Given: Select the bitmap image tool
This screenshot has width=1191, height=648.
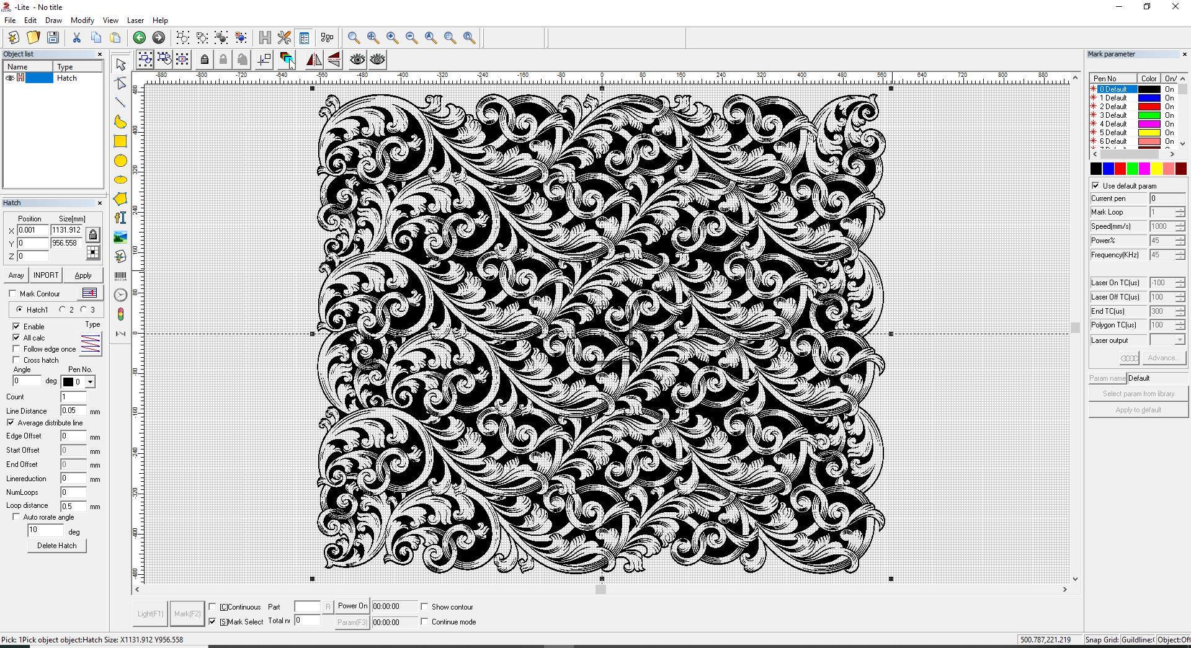Looking at the screenshot, I should pyautogui.click(x=120, y=237).
